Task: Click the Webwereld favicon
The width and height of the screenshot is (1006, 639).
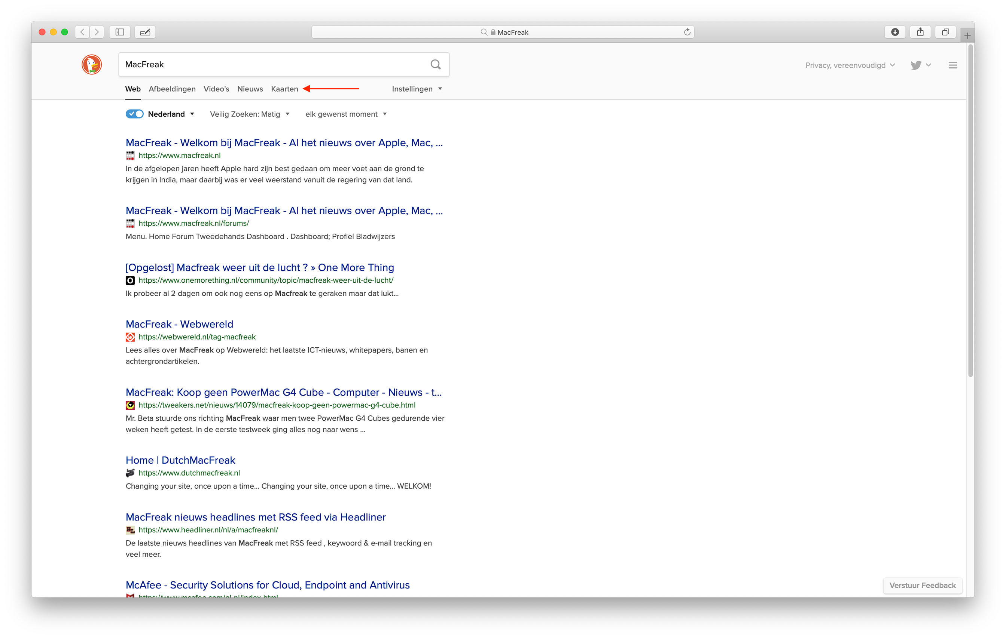Action: (x=130, y=337)
